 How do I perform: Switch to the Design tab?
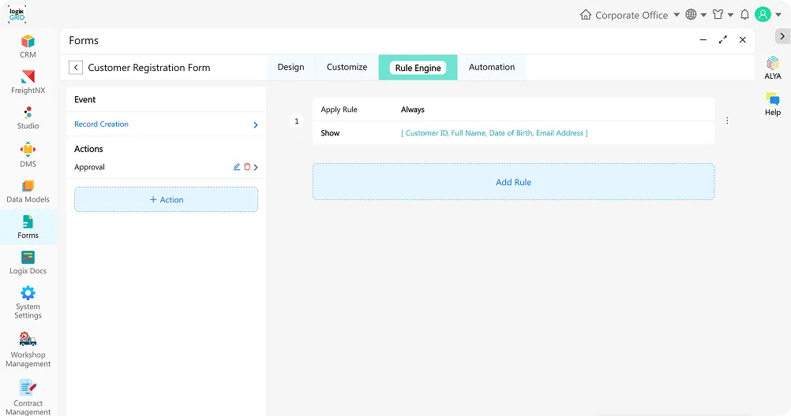point(291,68)
